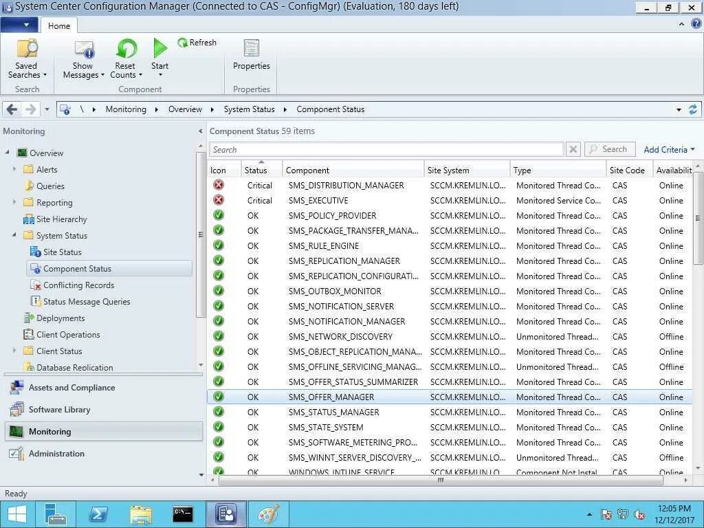
Task: Click the Start play icon in the ribbon
Action: coord(159,49)
